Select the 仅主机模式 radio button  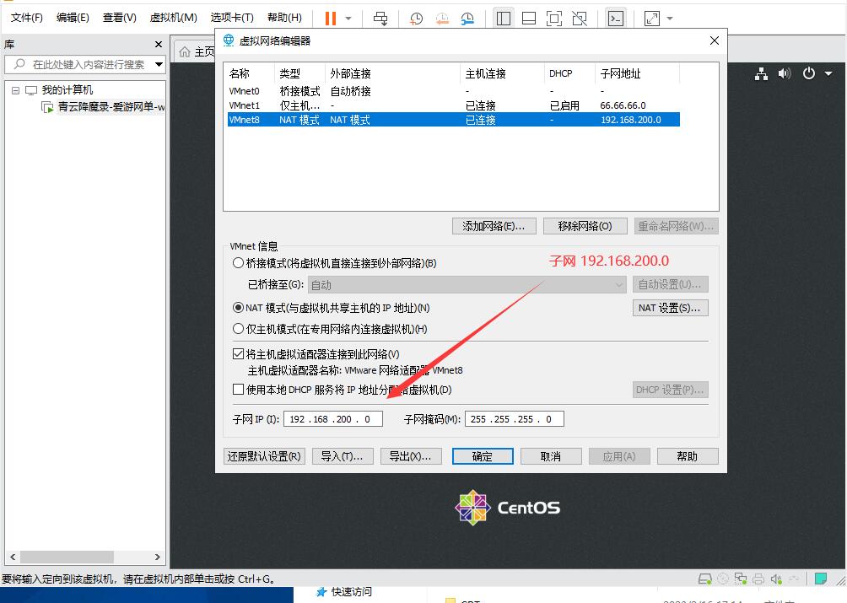(x=238, y=329)
